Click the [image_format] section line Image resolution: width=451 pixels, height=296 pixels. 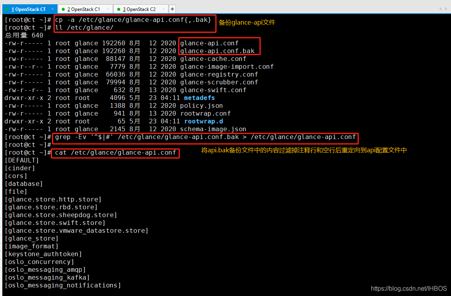coord(31,246)
